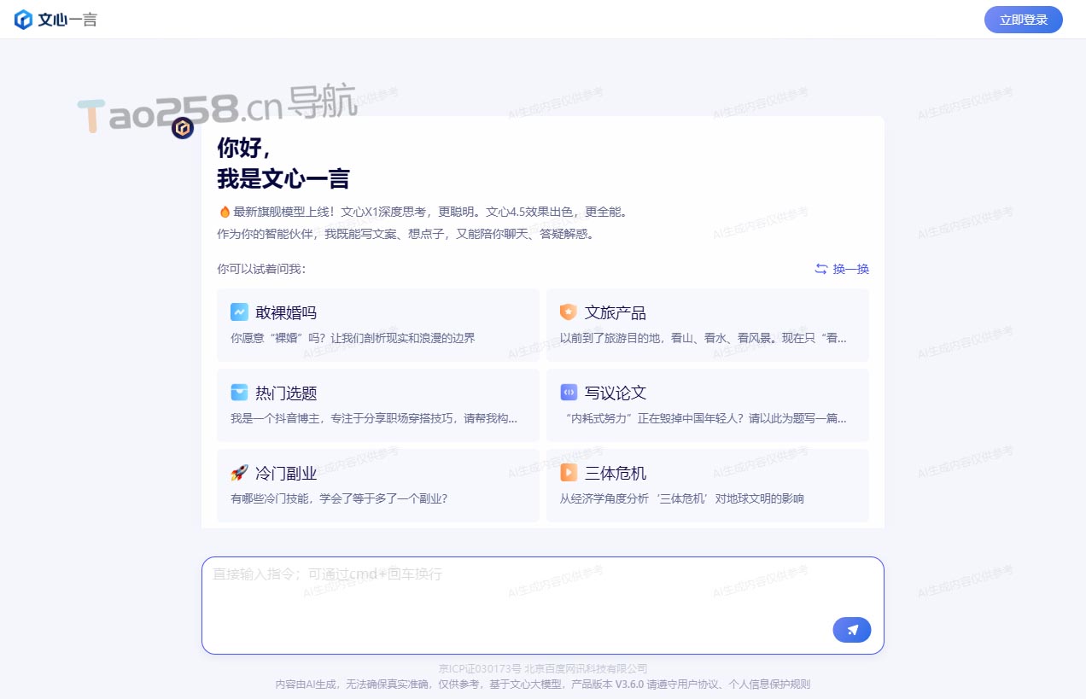The height and width of the screenshot is (699, 1086).
Task: Click the 北京百度网讯科技有限公司 footer text
Action: click(x=587, y=668)
